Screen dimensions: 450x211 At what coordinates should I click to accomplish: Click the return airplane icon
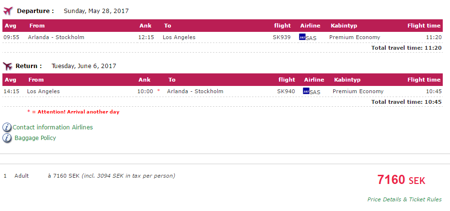7,66
